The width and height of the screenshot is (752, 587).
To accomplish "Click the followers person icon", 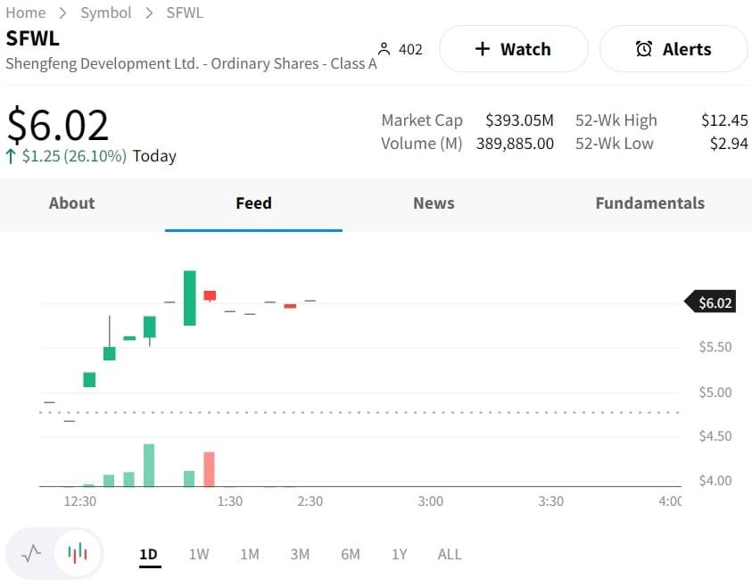I will coord(384,49).
